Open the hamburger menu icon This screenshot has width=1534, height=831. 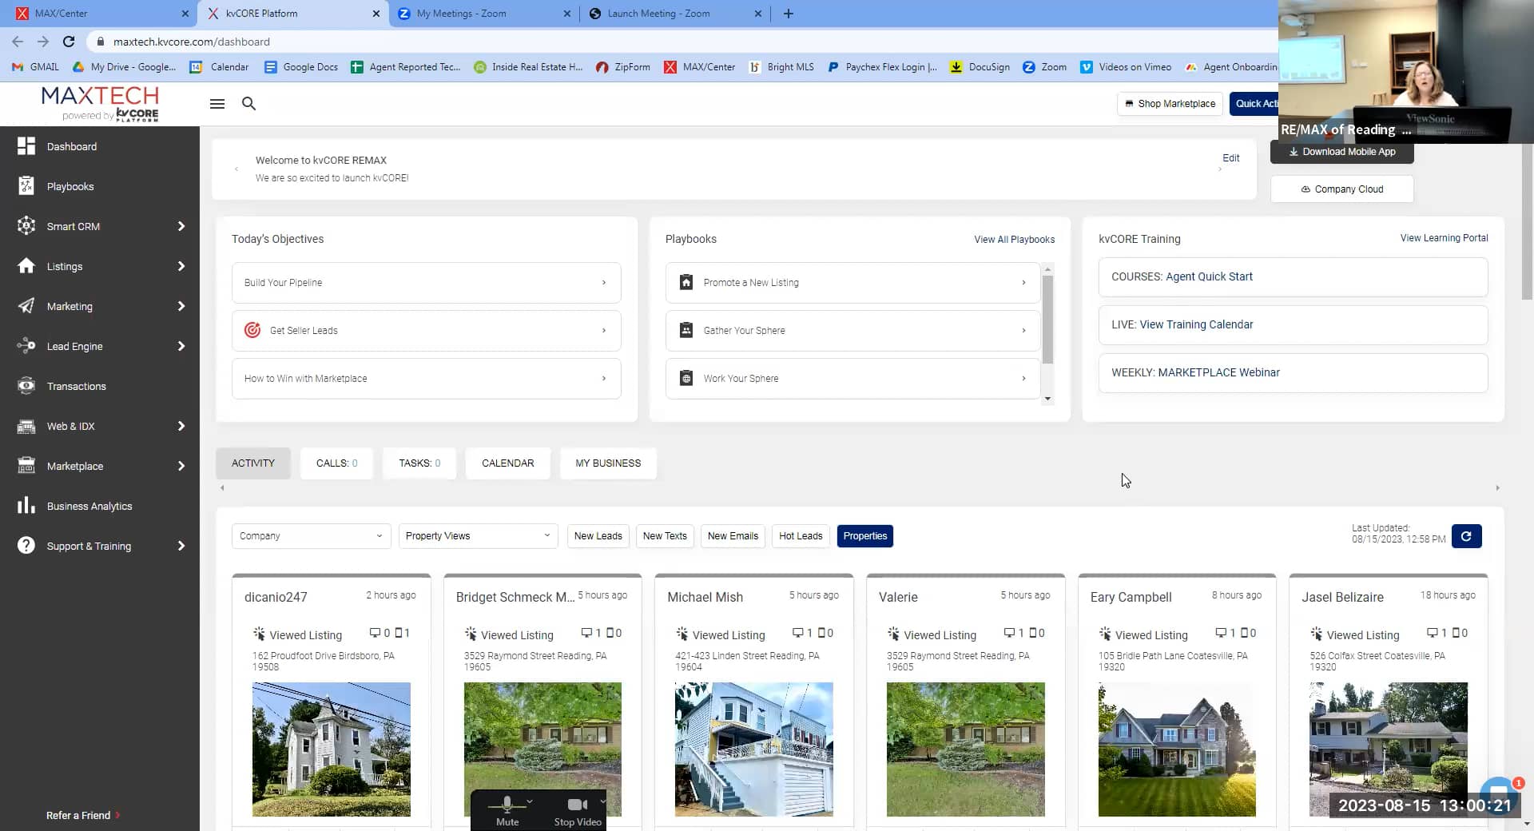click(x=217, y=104)
